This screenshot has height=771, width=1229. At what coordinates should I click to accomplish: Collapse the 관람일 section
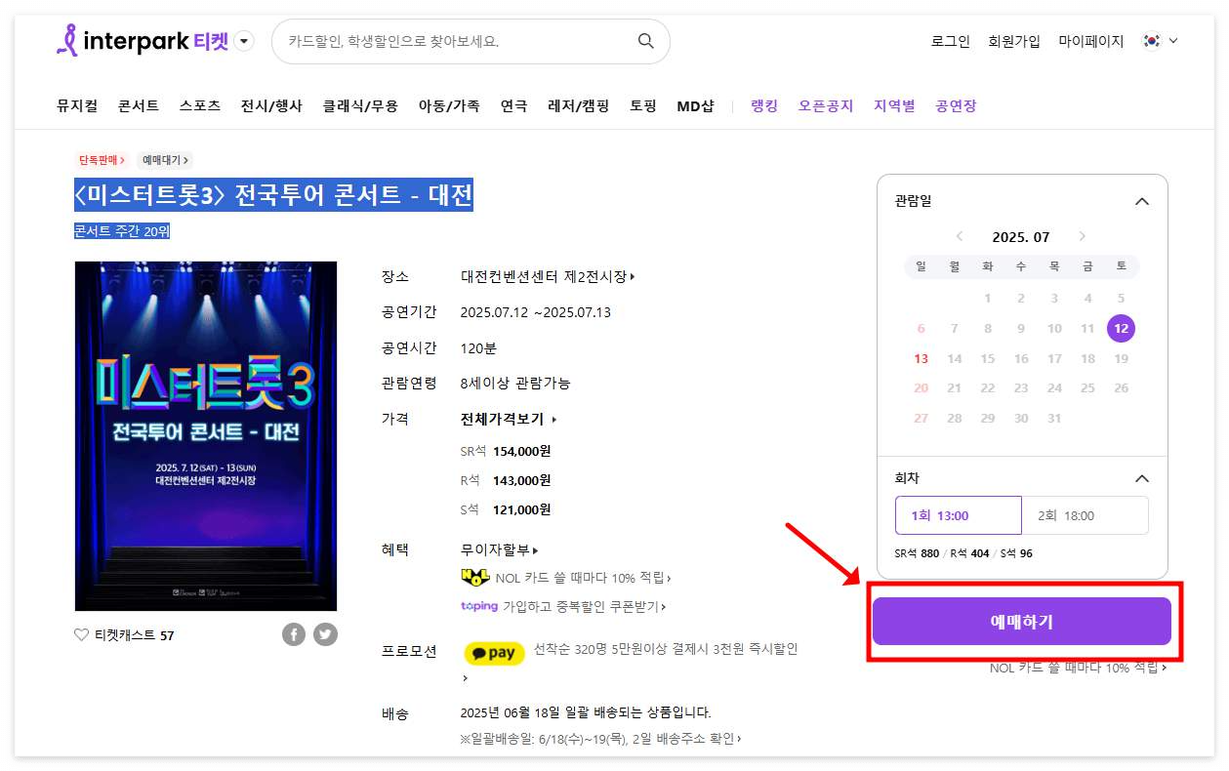1141,201
